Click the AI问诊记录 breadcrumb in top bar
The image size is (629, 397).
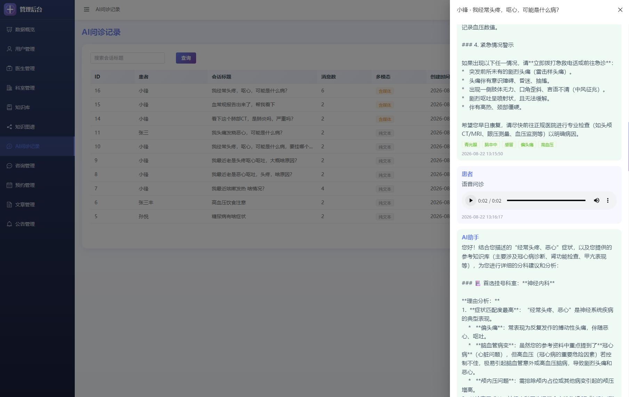click(108, 9)
